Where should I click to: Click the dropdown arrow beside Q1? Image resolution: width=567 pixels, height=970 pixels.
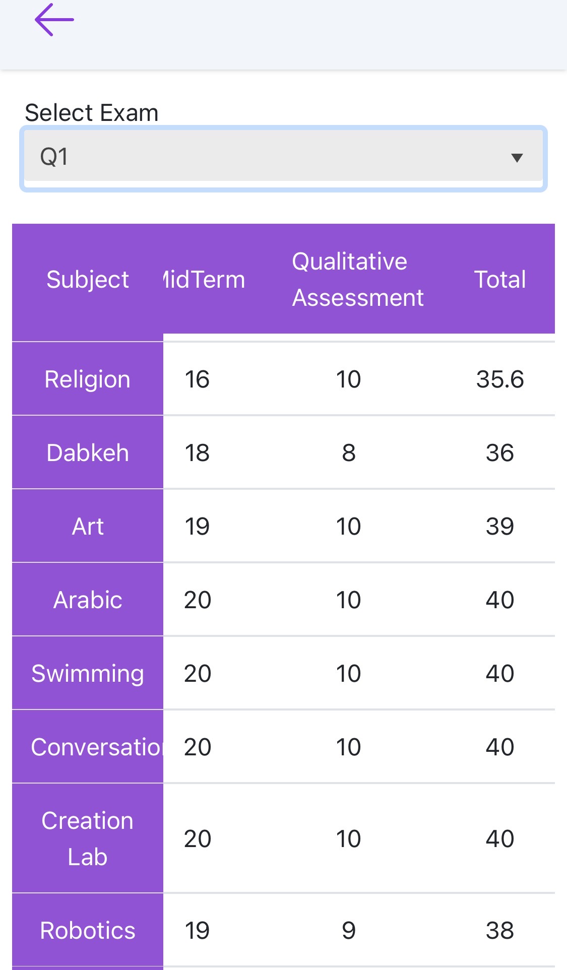tap(517, 158)
